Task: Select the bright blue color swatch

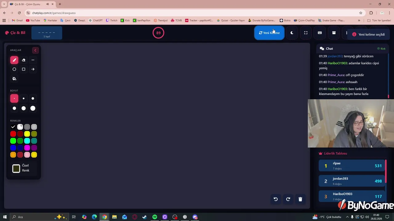Action: click(13, 148)
